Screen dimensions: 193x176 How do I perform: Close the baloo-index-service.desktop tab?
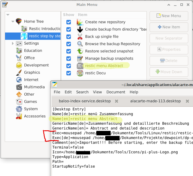pos(117,101)
